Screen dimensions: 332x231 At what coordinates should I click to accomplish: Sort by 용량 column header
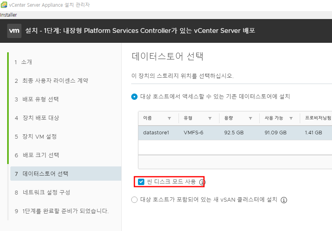point(229,118)
